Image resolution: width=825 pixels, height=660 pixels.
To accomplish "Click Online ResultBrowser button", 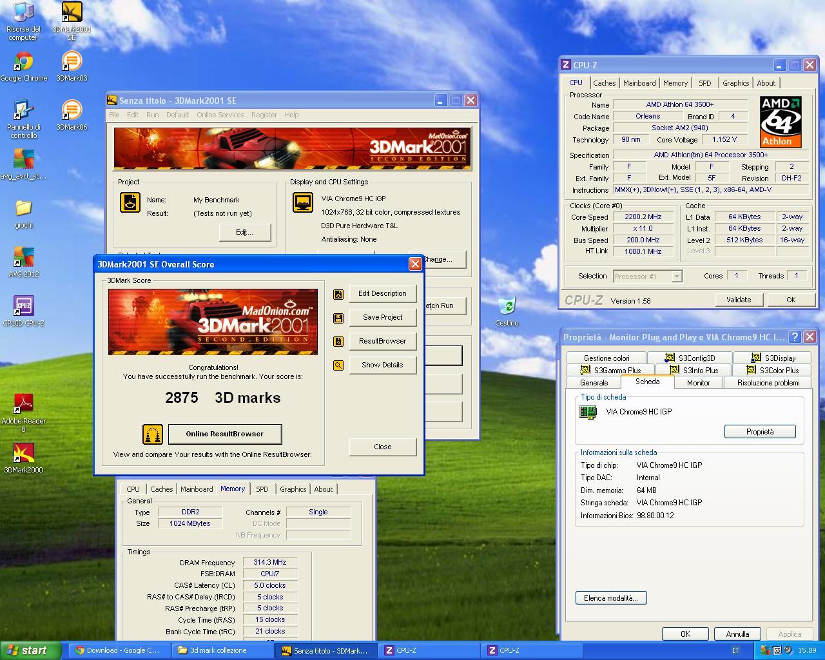I will (225, 434).
